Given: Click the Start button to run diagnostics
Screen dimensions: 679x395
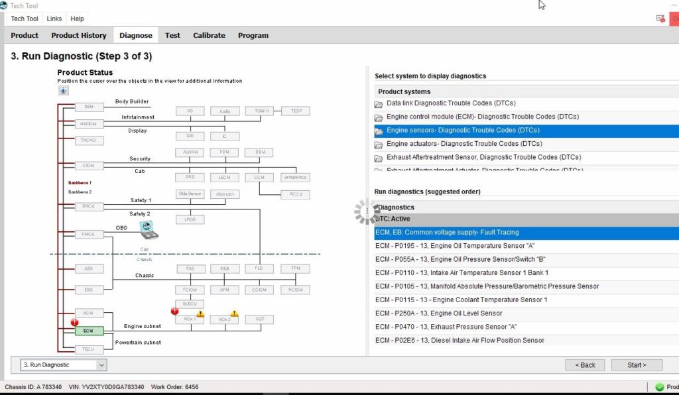Looking at the screenshot, I should [635, 365].
